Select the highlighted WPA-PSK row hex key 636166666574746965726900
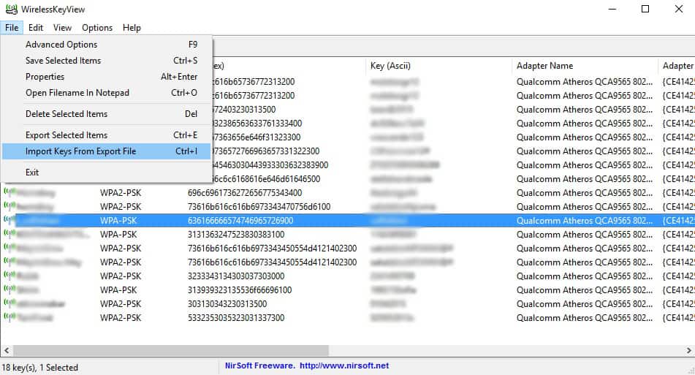The height and width of the screenshot is (375, 695). pyautogui.click(x=240, y=220)
